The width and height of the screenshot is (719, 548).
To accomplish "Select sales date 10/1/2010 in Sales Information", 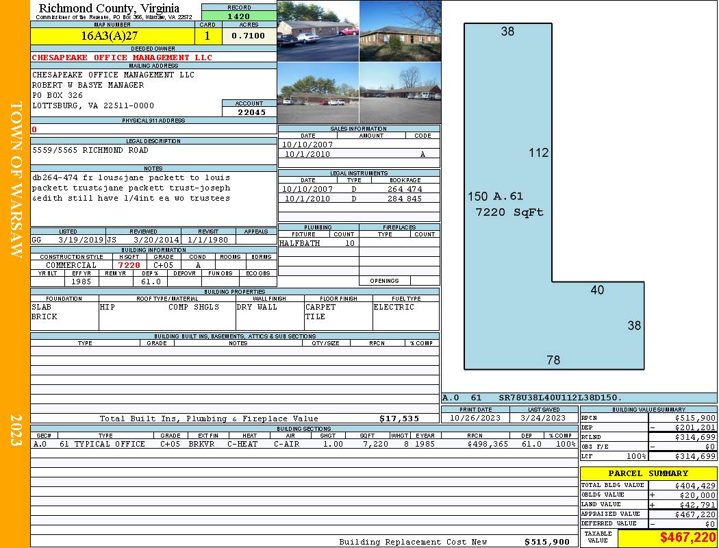I will (307, 154).
